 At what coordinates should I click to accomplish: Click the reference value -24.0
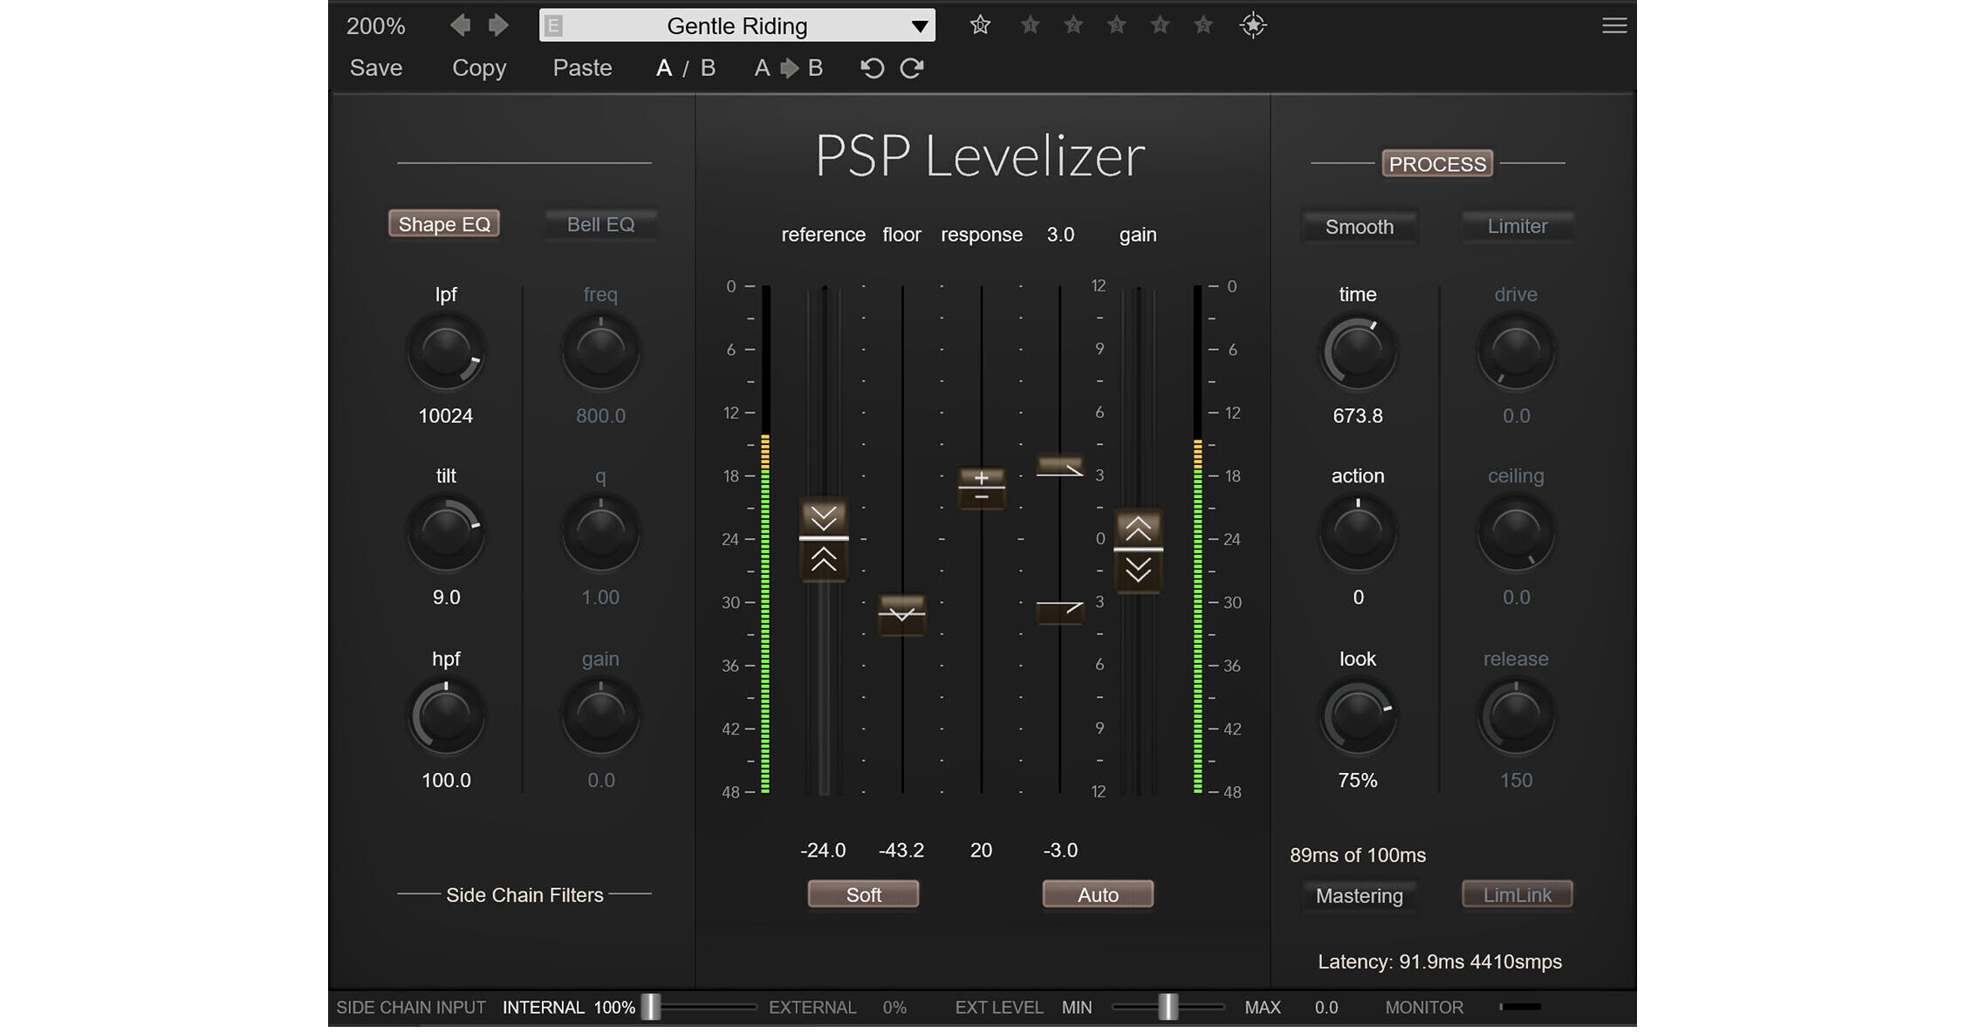823,851
